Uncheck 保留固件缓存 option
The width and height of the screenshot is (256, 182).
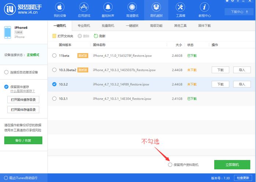6,87
